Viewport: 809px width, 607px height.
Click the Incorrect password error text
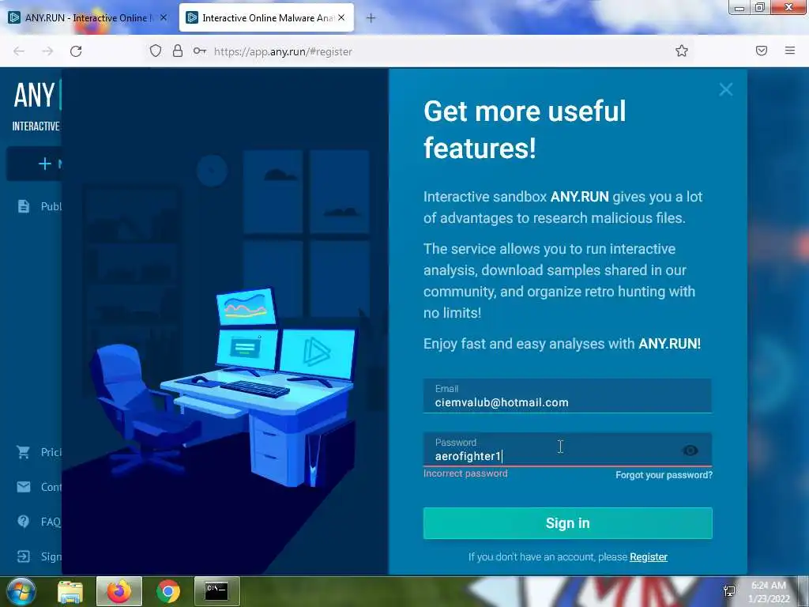pyautogui.click(x=465, y=473)
